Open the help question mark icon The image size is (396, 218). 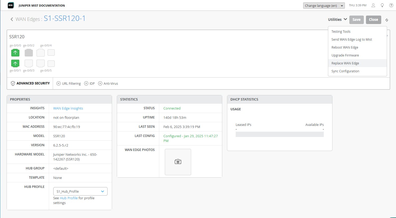[x=391, y=5]
